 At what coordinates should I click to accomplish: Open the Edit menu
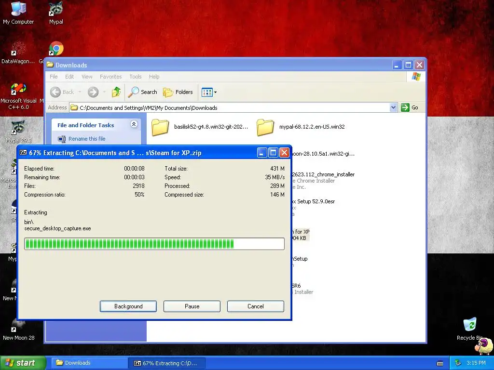(x=69, y=77)
